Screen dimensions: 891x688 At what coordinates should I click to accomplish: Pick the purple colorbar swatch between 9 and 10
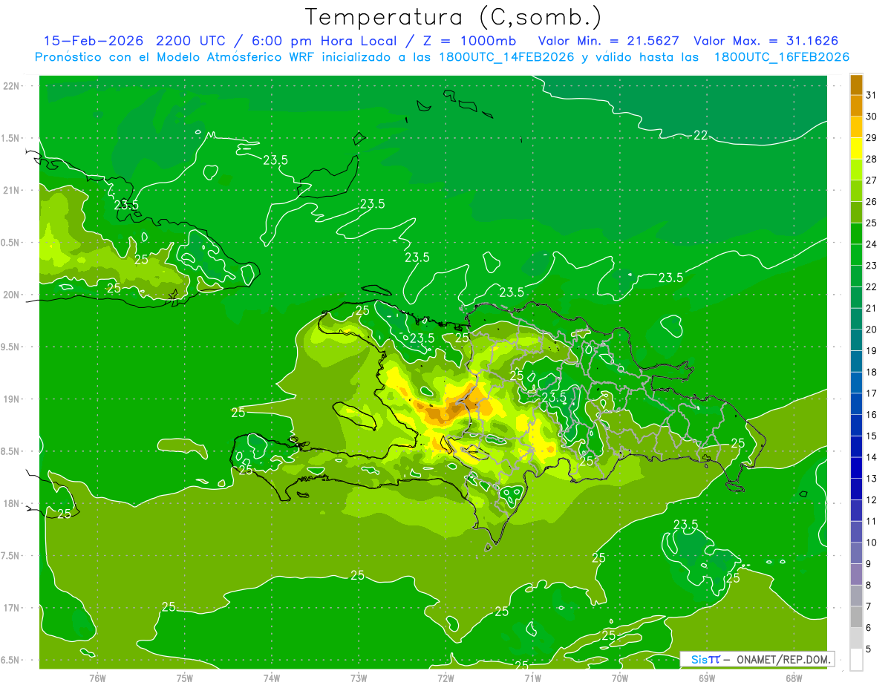856,553
